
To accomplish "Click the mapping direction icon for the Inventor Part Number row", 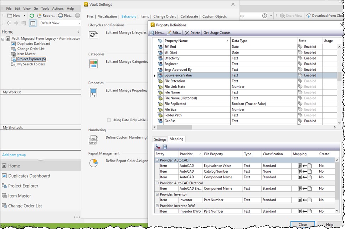I will [305, 200].
